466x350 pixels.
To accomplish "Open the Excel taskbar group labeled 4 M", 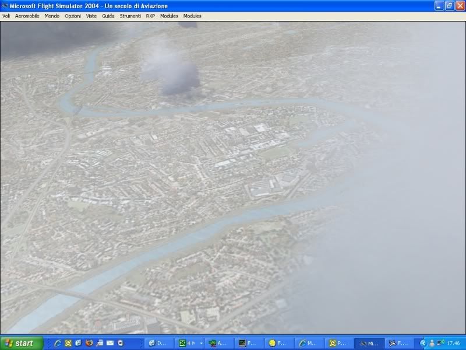I will click(189, 343).
